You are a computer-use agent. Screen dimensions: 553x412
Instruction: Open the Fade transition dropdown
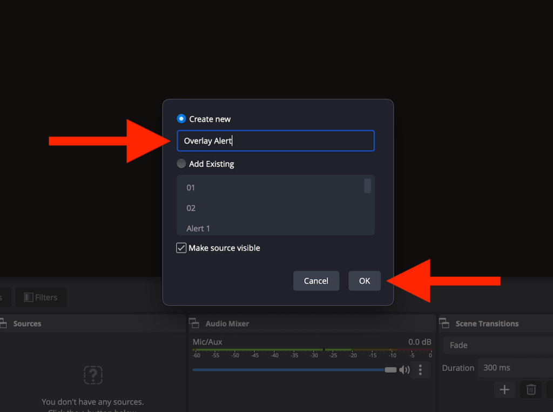point(498,345)
